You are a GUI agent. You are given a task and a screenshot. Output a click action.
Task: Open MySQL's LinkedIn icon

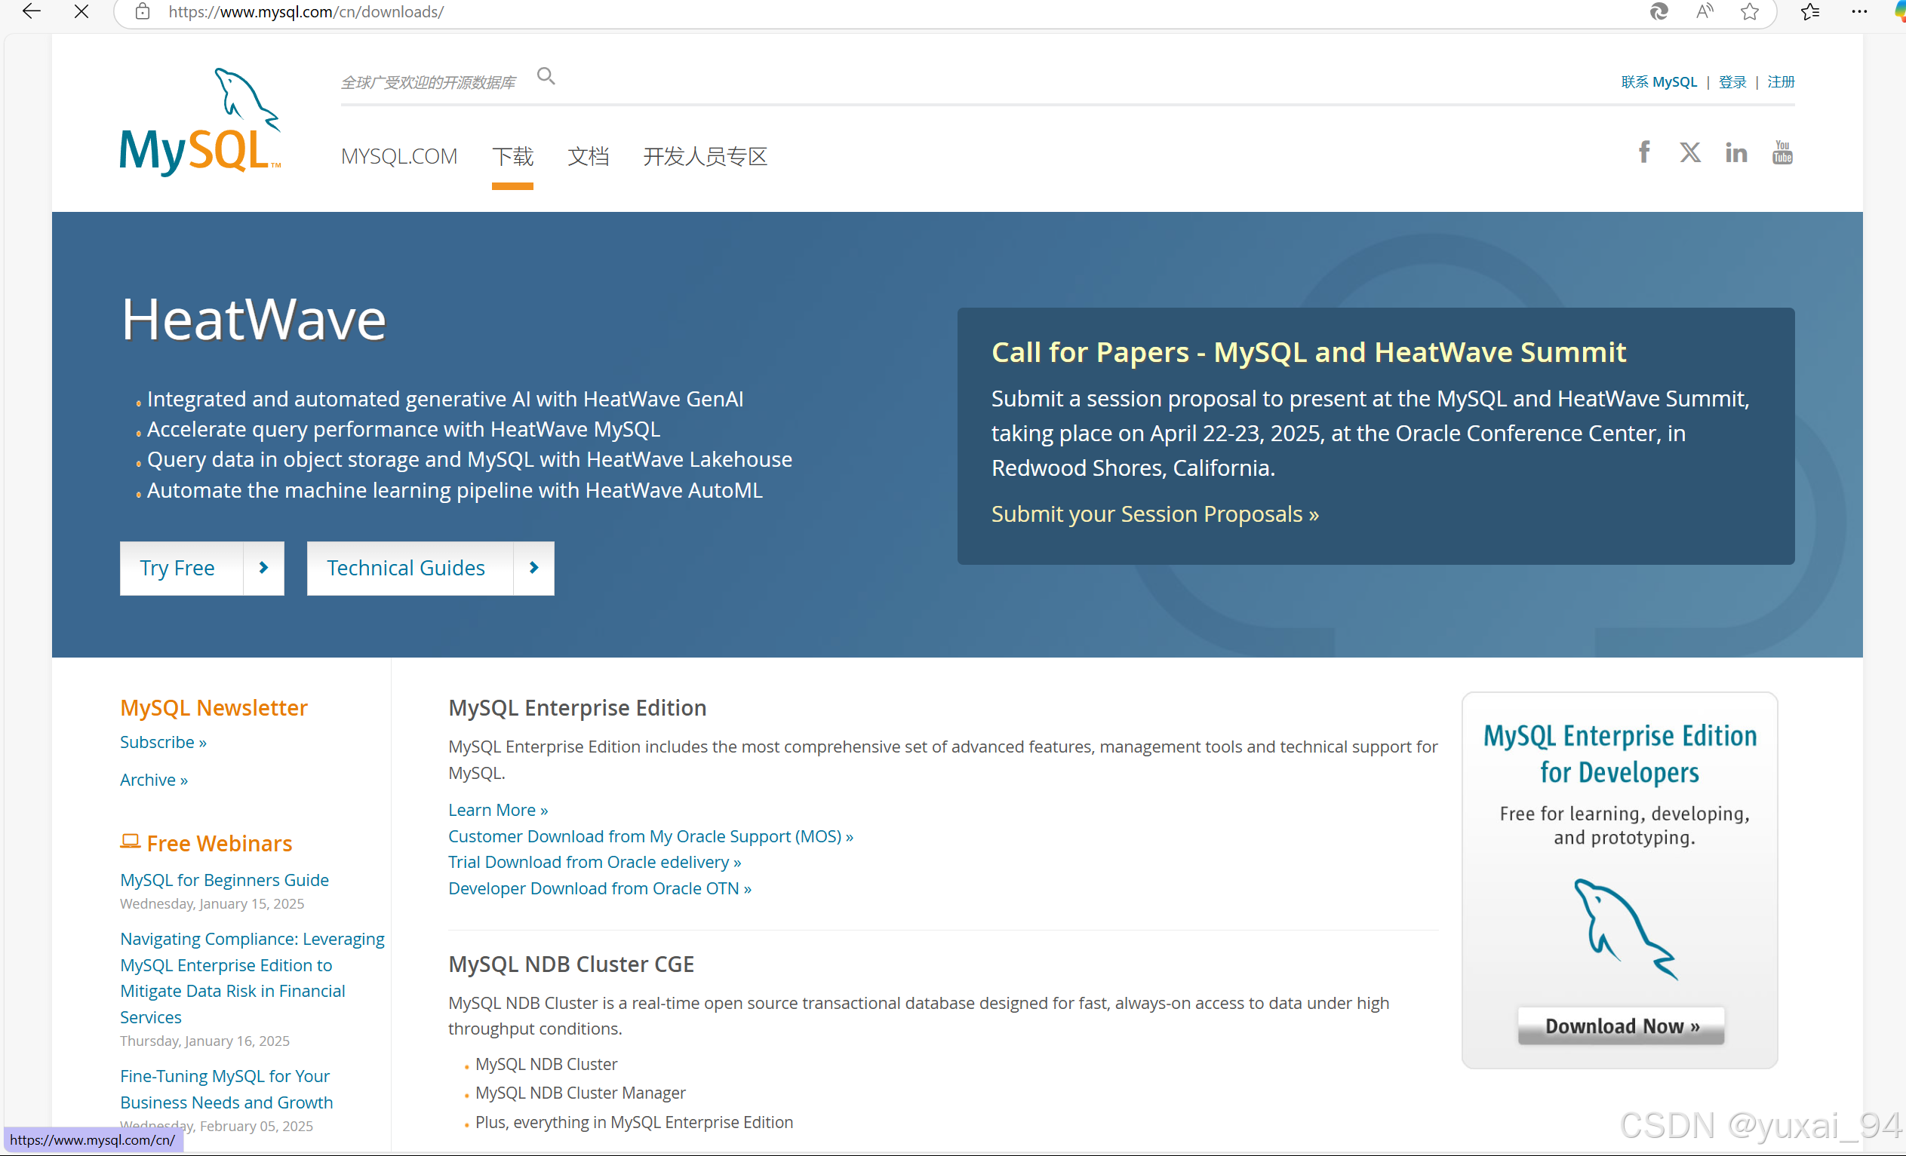click(1735, 153)
